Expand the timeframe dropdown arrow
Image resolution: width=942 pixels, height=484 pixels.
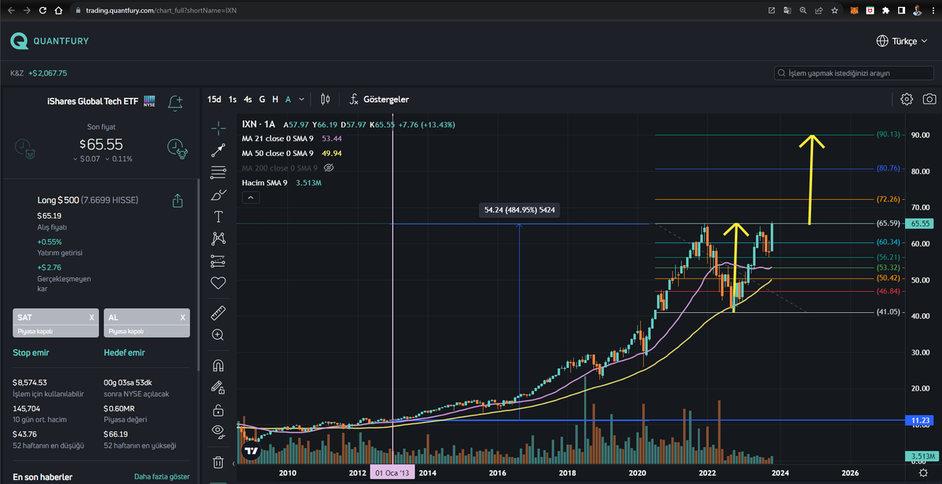click(x=301, y=100)
